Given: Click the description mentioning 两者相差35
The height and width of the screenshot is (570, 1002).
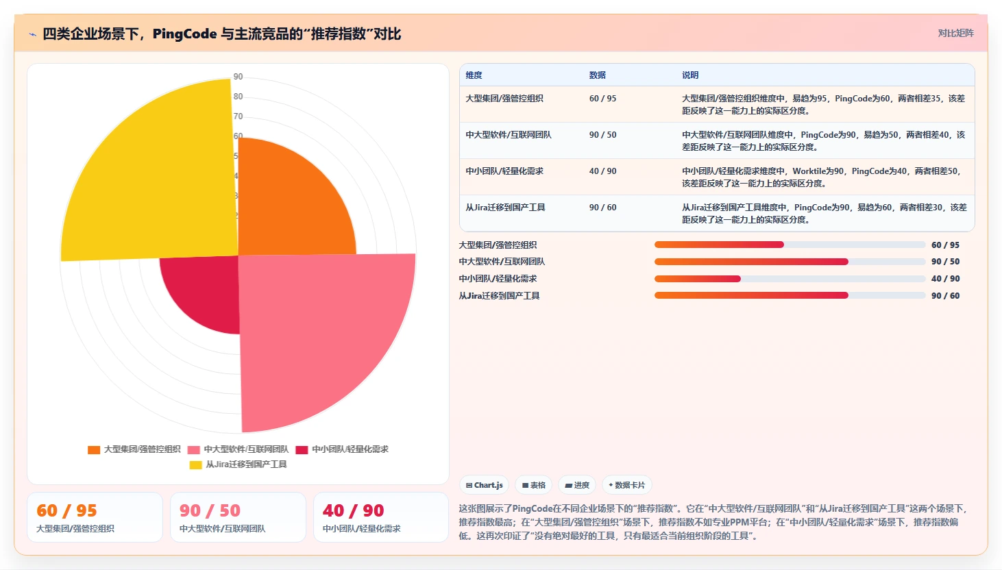Looking at the screenshot, I should click(824, 105).
